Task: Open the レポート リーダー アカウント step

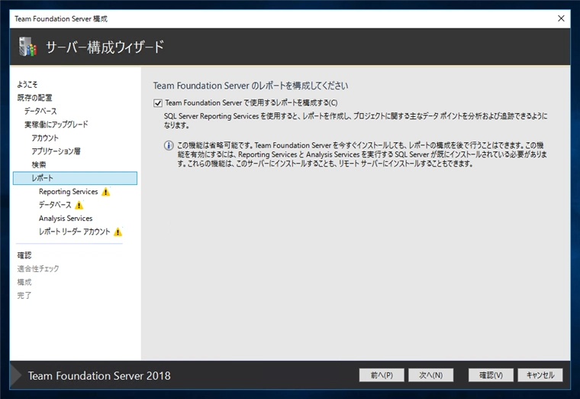Action: pos(75,232)
